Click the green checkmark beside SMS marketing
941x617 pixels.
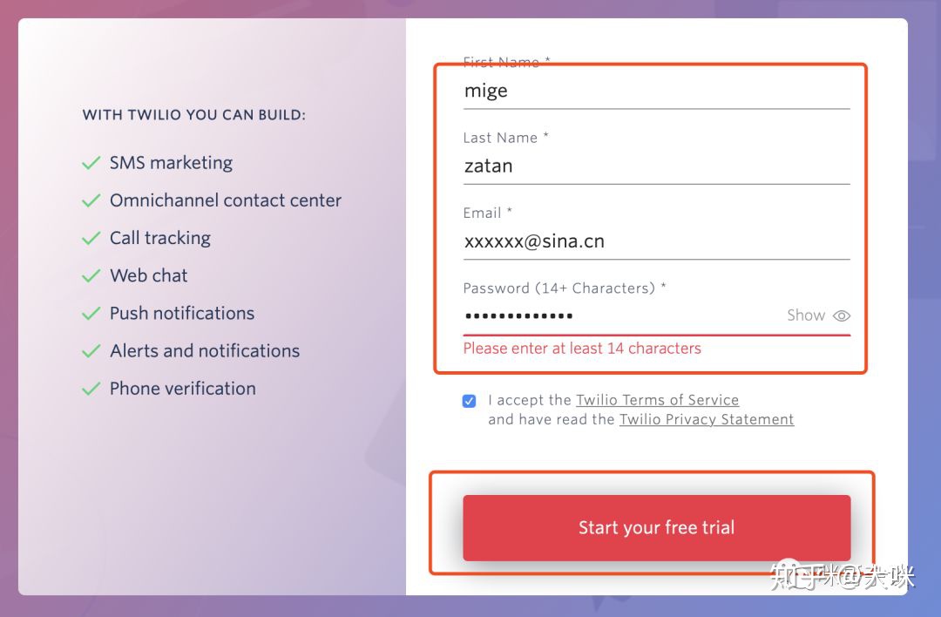pos(91,163)
